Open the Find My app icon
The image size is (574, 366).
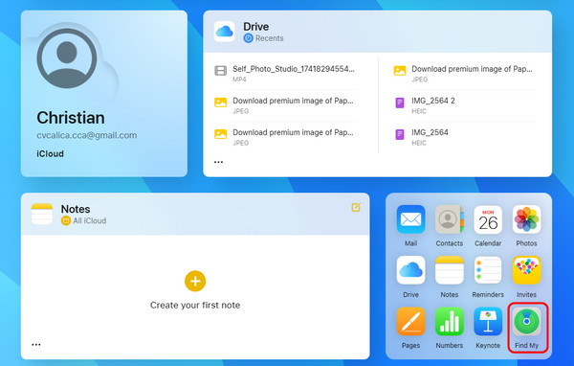(x=526, y=321)
